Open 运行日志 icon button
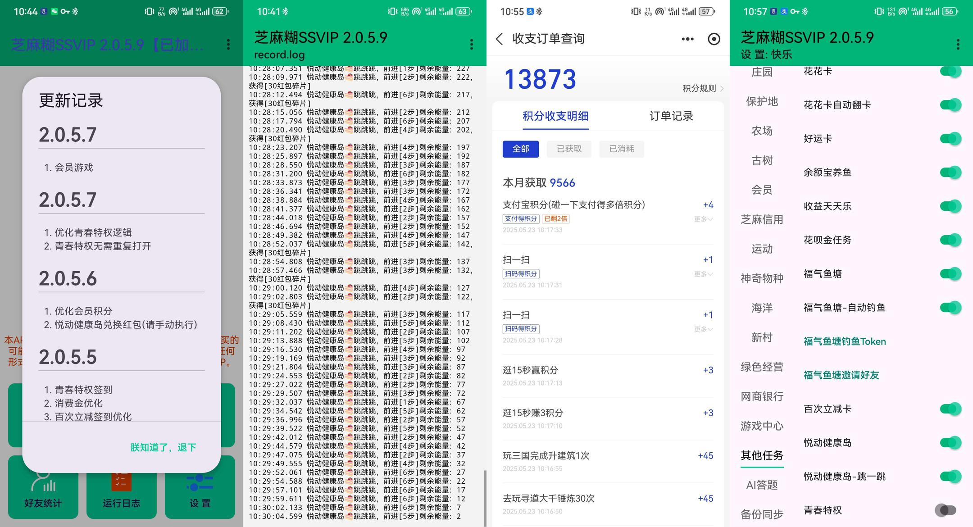973x527 pixels. 122,487
